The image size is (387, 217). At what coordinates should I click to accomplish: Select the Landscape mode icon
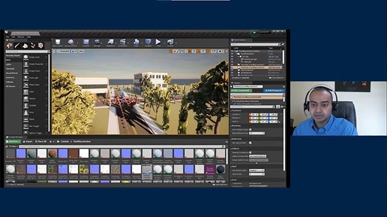(25, 46)
